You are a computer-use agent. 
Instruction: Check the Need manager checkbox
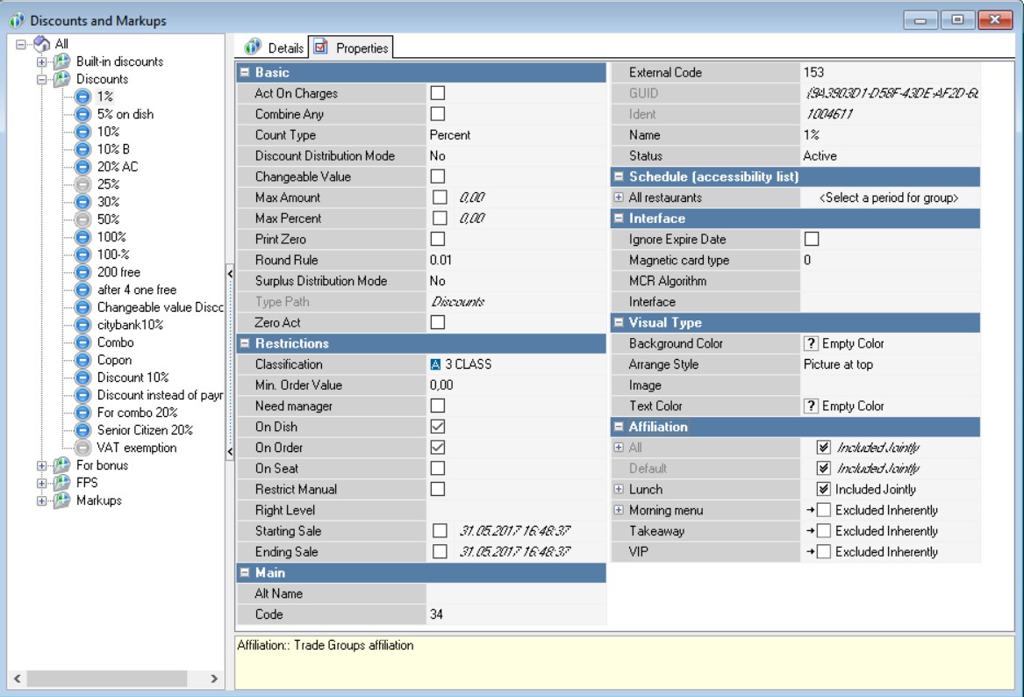437,406
